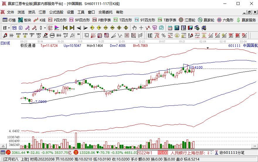The width and height of the screenshot is (258, 162).
Task: Open the P四方形 tool
Action: tap(57, 20)
